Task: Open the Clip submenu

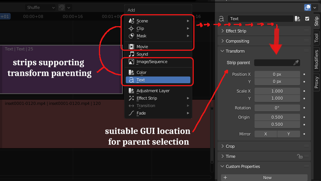Action: click(158, 28)
